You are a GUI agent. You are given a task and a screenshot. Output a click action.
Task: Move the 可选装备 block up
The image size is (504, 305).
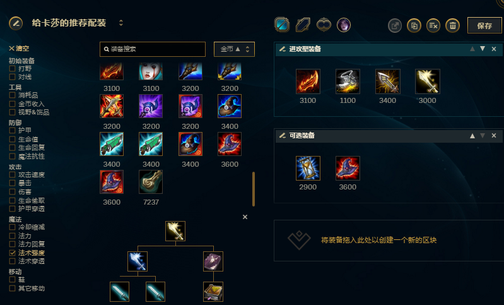pyautogui.click(x=472, y=136)
